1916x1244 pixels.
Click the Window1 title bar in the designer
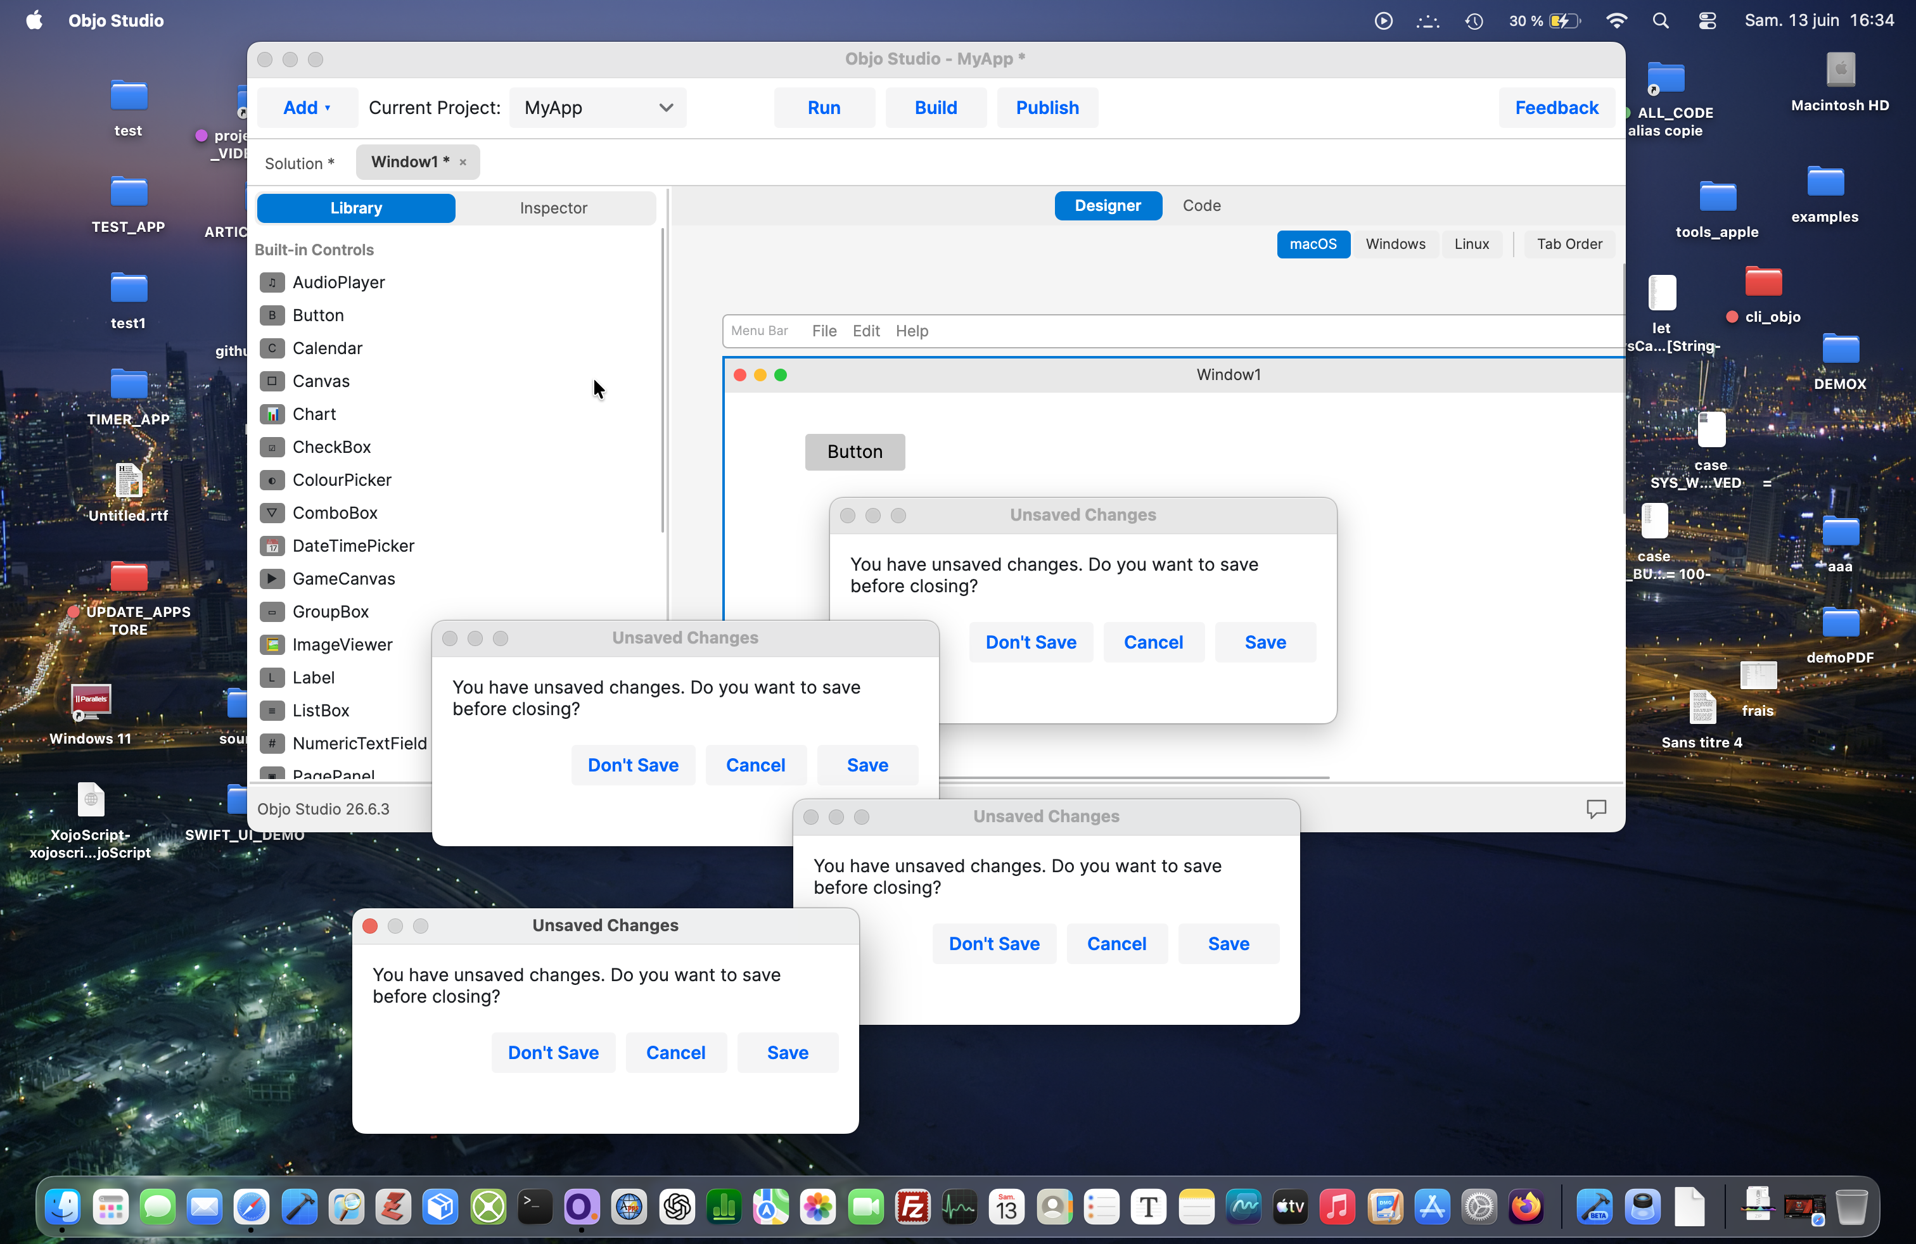[1174, 375]
